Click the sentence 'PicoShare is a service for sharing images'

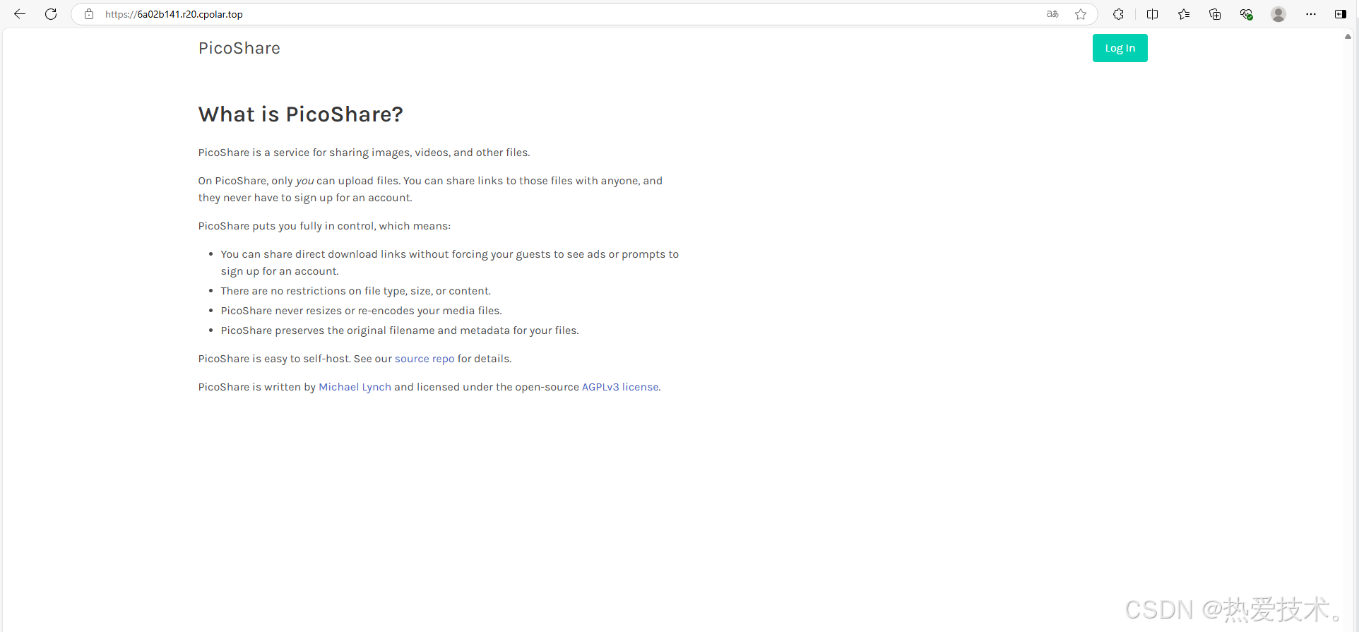[364, 153]
